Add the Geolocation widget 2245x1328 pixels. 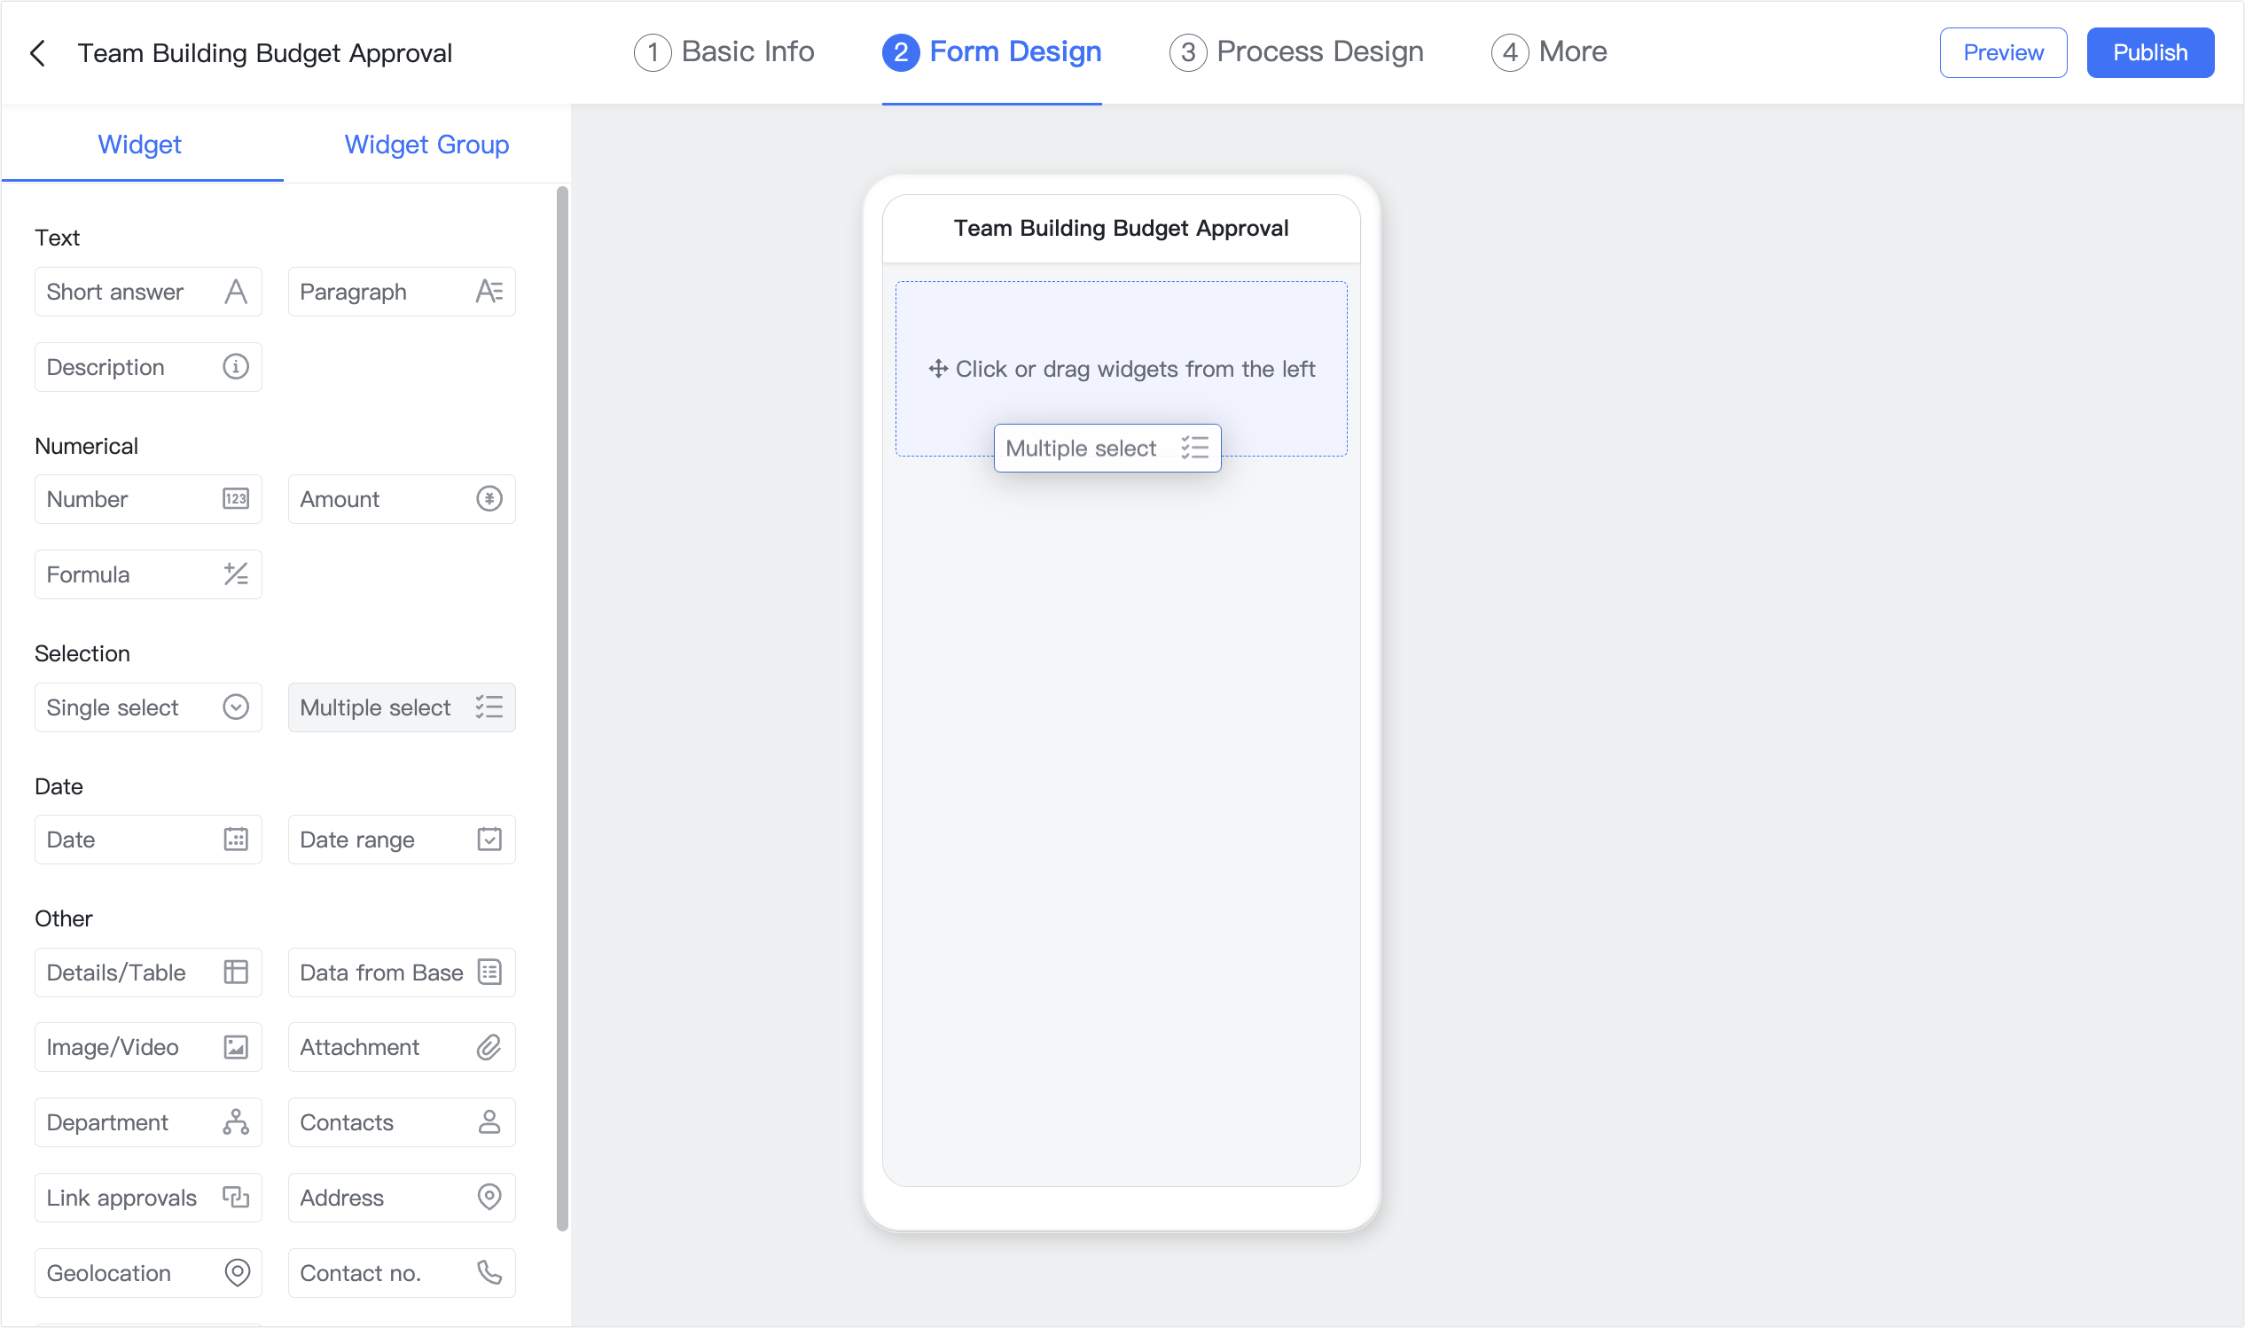point(148,1271)
